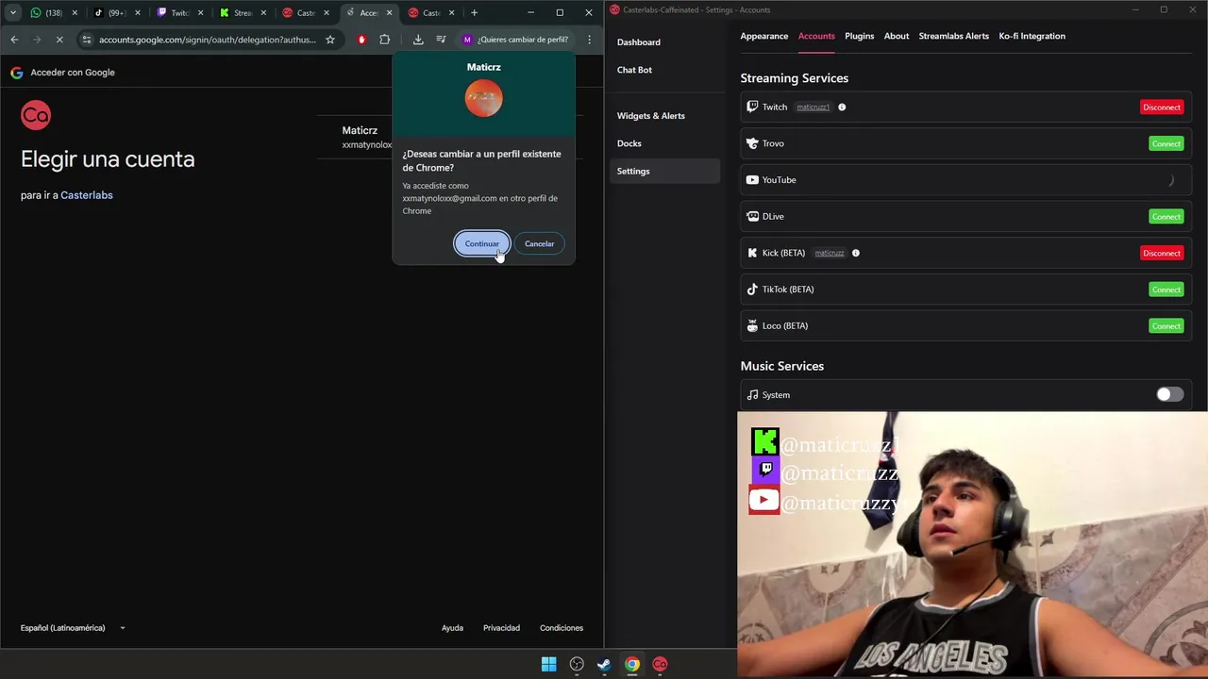Click the Twitch service logo icon
This screenshot has height=679, width=1208.
(752, 107)
